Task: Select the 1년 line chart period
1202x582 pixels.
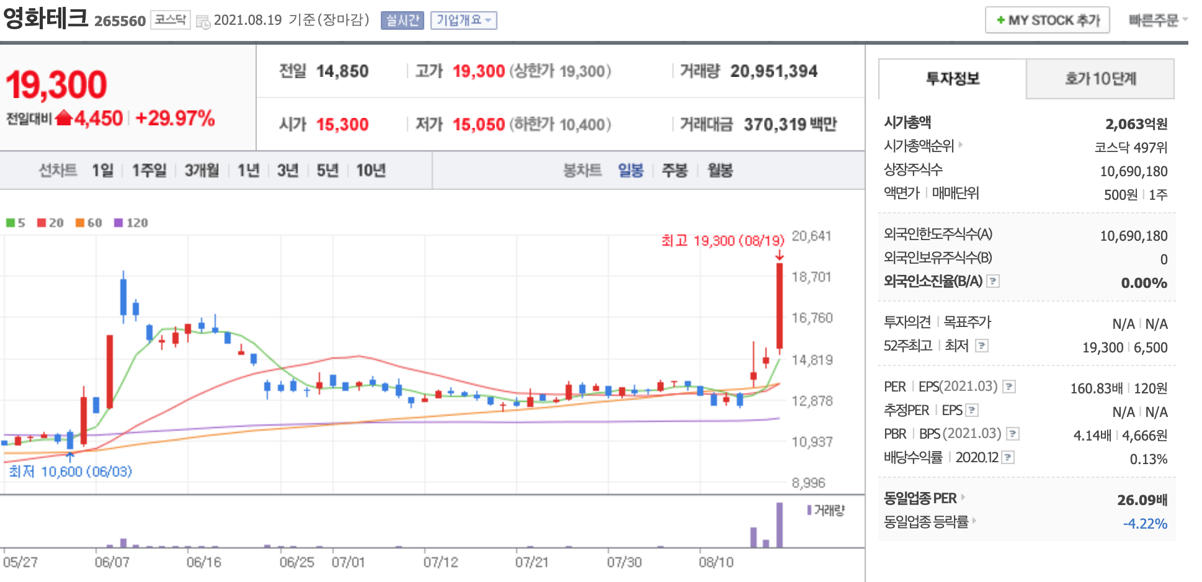Action: click(249, 170)
